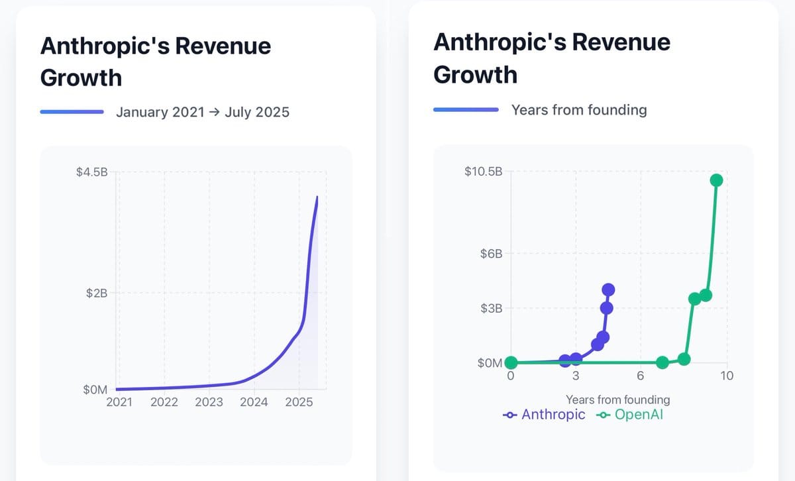The height and width of the screenshot is (481, 795).
Task: Select the shared data point at year 0
Action: click(x=511, y=362)
